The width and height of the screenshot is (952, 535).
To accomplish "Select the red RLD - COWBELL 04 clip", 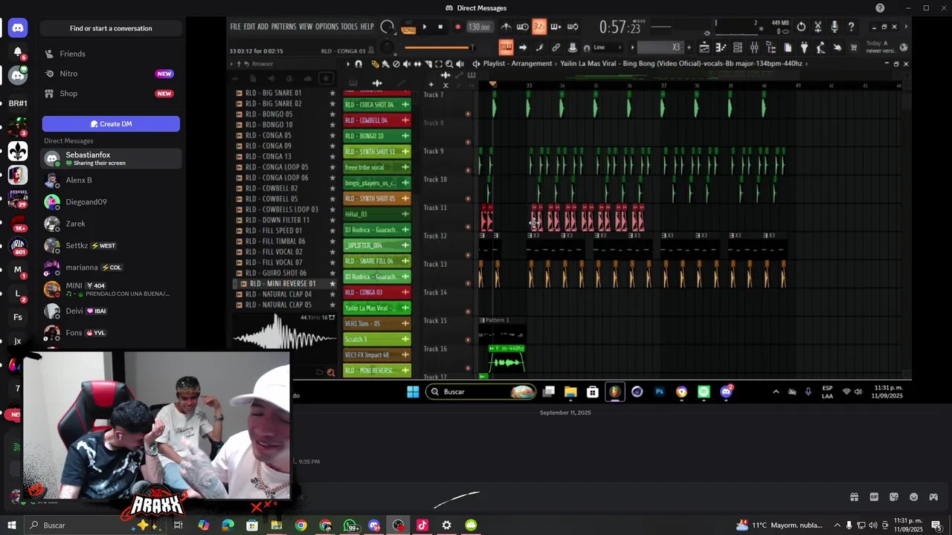I will [x=376, y=120].
